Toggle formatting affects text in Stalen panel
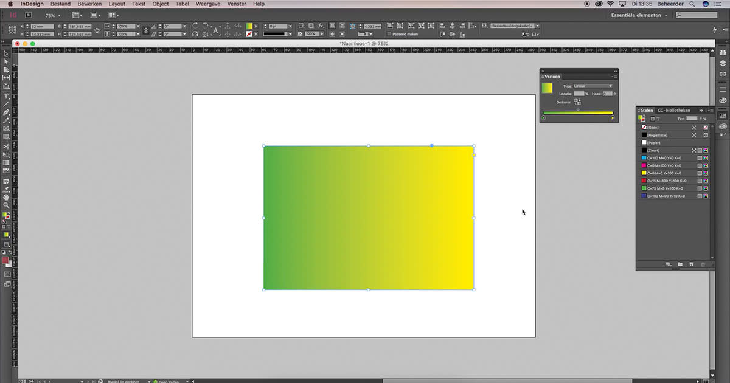730x383 pixels. [658, 119]
